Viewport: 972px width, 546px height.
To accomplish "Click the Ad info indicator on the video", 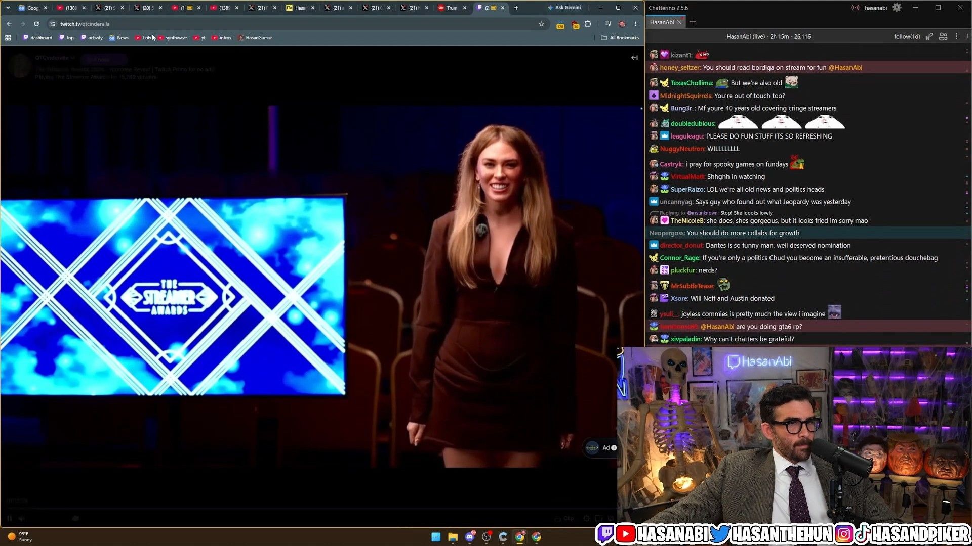I will pos(609,448).
